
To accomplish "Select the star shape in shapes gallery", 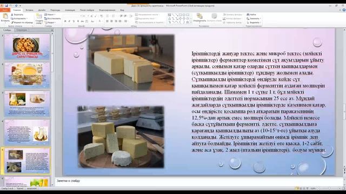I will [188, 22].
